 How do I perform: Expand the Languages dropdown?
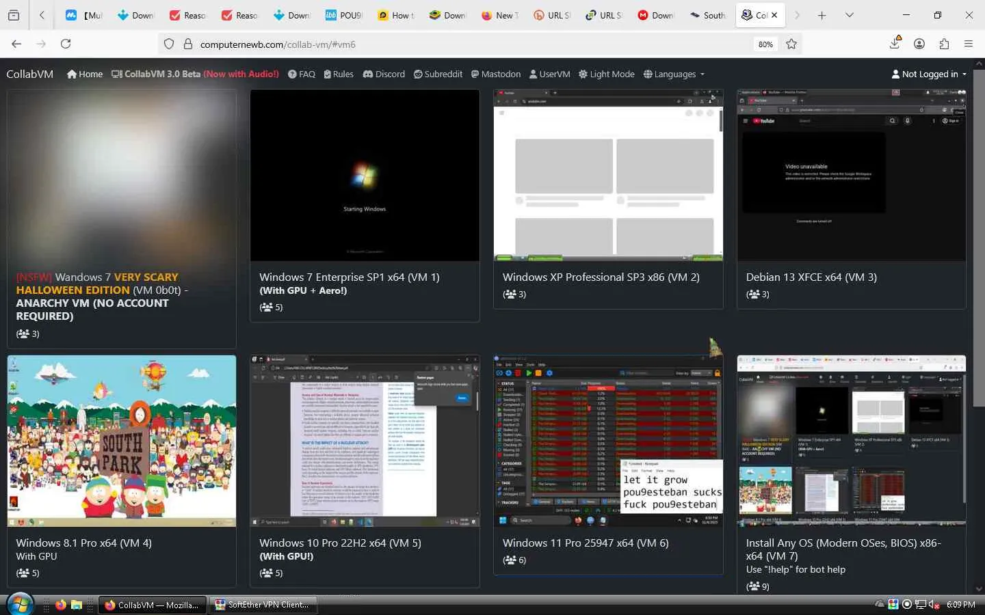[x=674, y=74]
